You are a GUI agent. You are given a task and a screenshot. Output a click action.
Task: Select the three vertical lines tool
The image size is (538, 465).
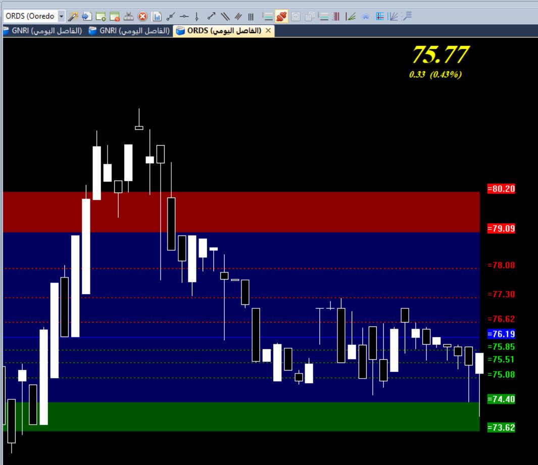point(251,16)
